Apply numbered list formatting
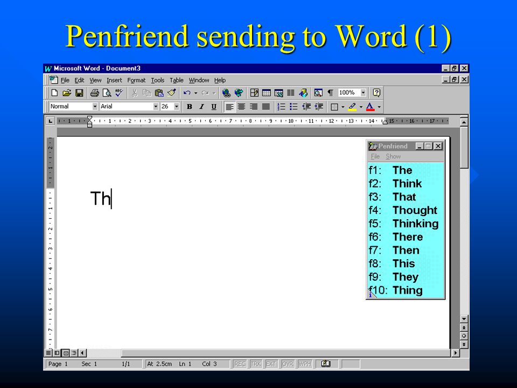The image size is (517, 388). [x=281, y=107]
